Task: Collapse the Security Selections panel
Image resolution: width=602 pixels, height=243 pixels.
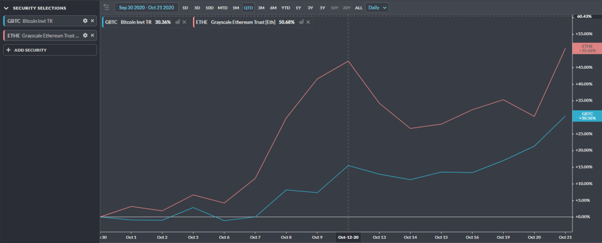Action: (6, 8)
